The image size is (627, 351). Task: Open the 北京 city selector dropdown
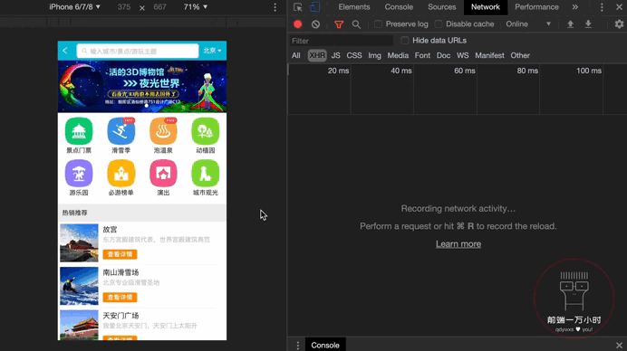212,51
